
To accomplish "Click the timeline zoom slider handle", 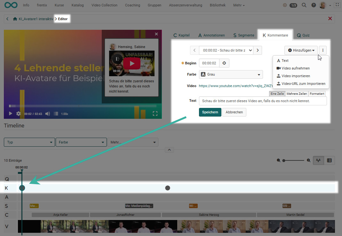I will click(284, 160).
